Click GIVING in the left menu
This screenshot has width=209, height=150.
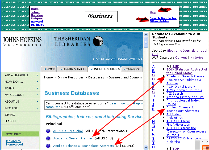pyautogui.click(x=10, y=115)
